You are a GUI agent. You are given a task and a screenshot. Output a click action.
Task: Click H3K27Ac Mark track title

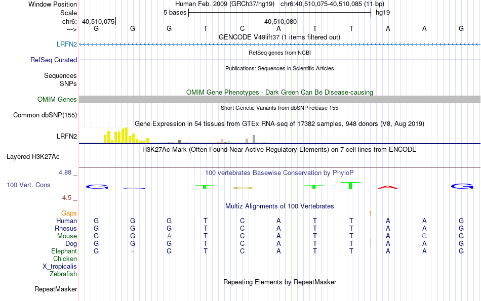coord(279,150)
